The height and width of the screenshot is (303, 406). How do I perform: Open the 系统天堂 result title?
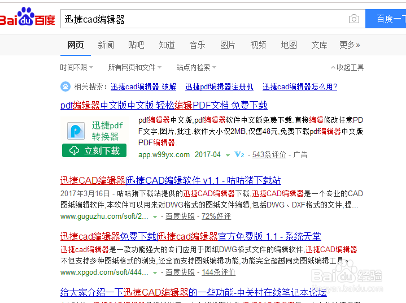pyautogui.click(x=191, y=236)
